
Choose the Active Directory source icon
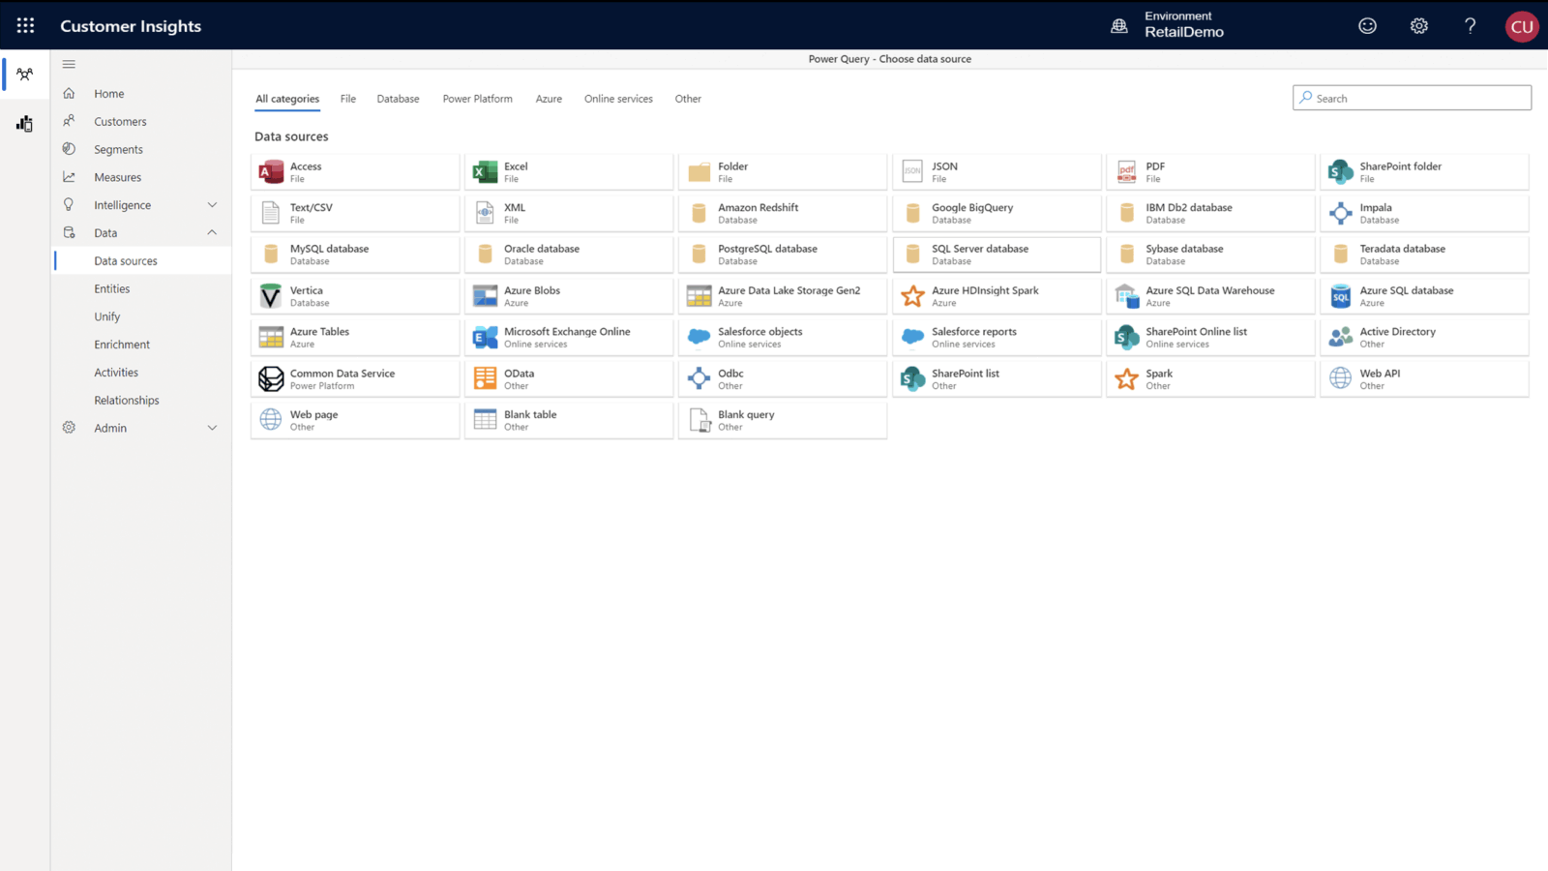click(1340, 337)
